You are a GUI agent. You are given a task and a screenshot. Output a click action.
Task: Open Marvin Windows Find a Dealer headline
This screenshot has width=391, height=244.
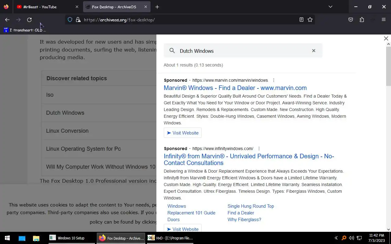pyautogui.click(x=235, y=88)
